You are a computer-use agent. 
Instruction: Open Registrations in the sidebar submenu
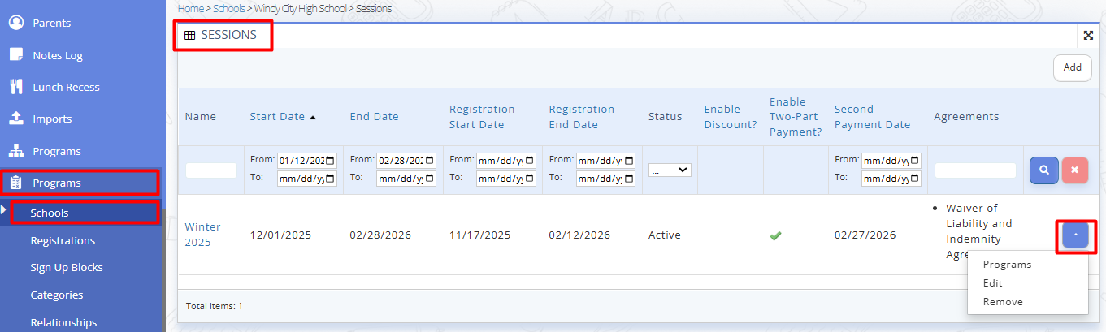[x=63, y=240]
